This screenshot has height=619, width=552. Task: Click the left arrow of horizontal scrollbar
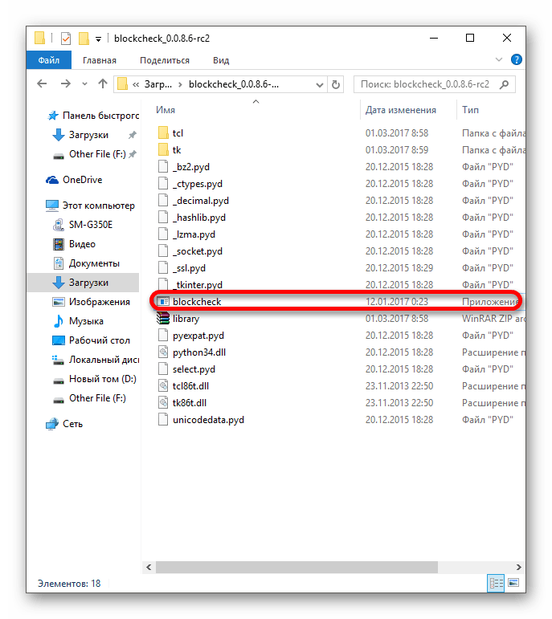tap(149, 568)
